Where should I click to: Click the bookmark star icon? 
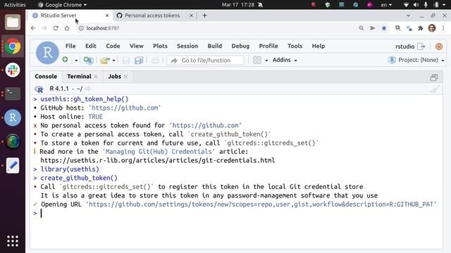(x=384, y=28)
